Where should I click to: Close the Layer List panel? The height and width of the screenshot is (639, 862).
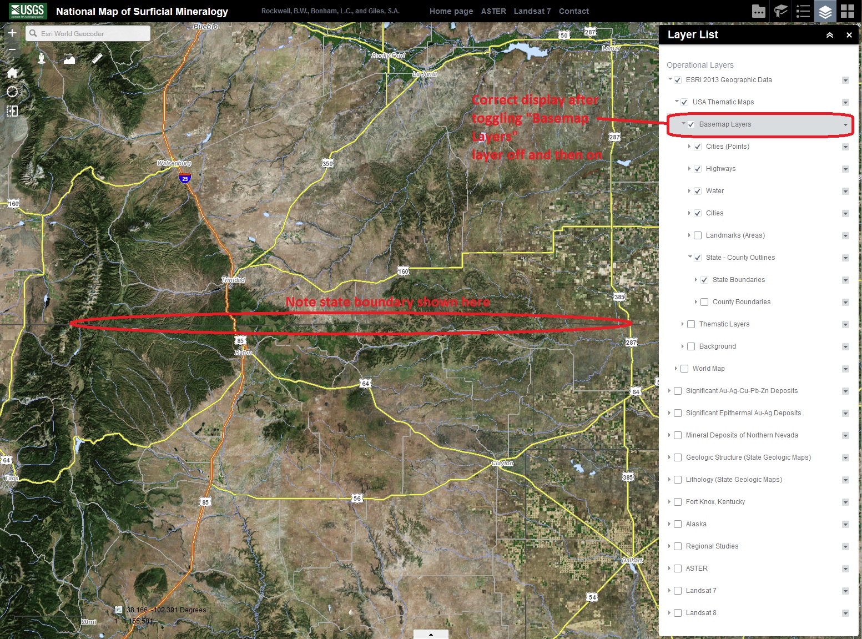pos(849,35)
